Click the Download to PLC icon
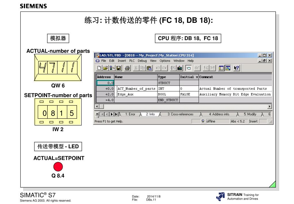The height and width of the screenshot is (204, 294). click(x=180, y=68)
